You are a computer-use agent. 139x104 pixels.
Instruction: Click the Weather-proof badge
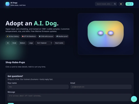62,36
